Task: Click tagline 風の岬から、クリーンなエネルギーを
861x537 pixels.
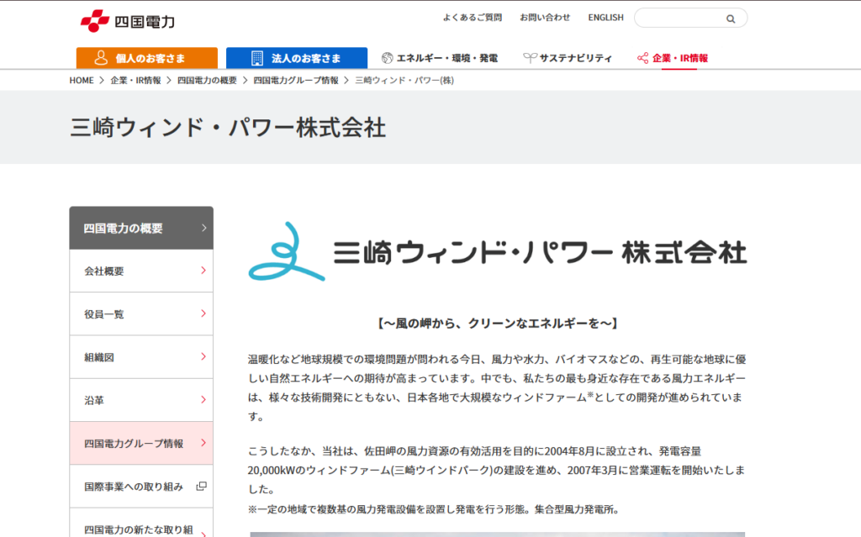Action: click(x=498, y=324)
